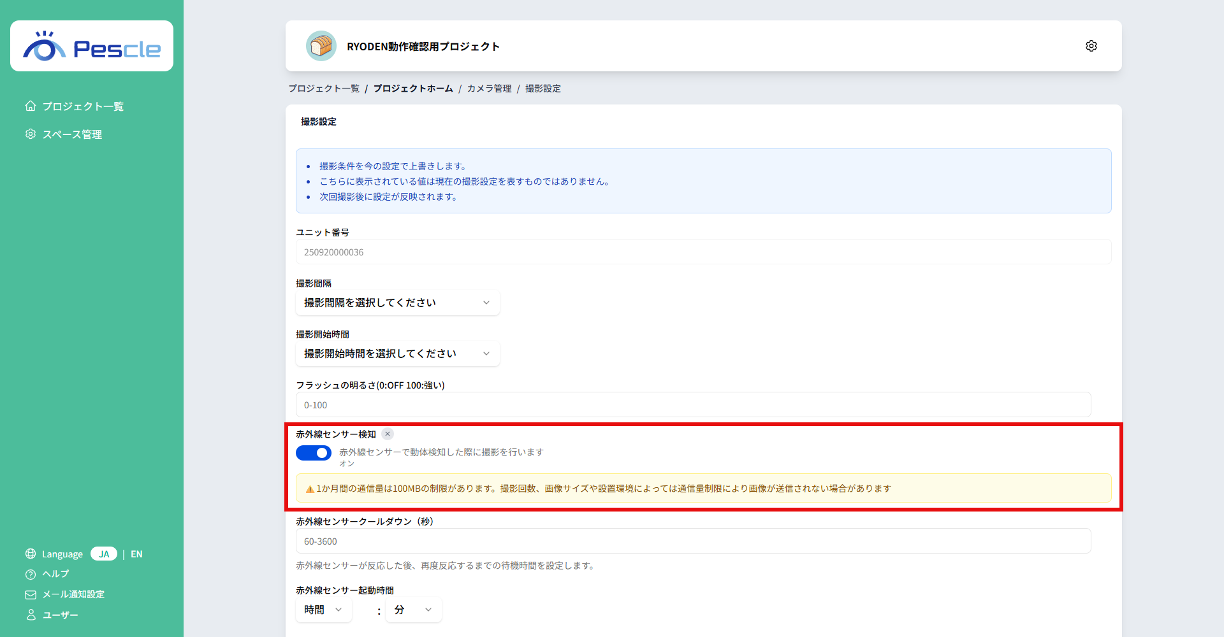Click the mail envelope icon
Image resolution: width=1224 pixels, height=637 pixels.
[x=31, y=594]
